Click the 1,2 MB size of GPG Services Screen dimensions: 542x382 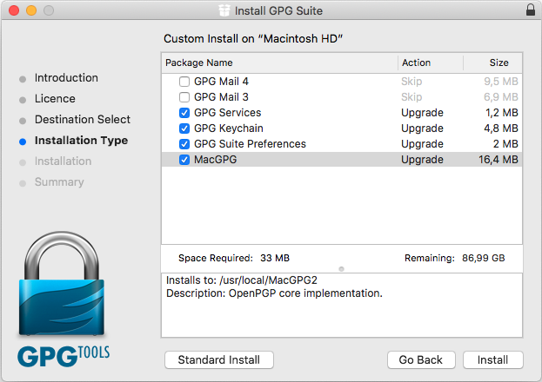point(502,113)
